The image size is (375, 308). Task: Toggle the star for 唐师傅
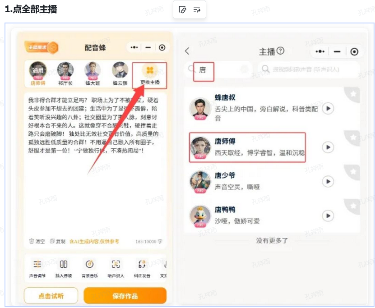coord(354,137)
